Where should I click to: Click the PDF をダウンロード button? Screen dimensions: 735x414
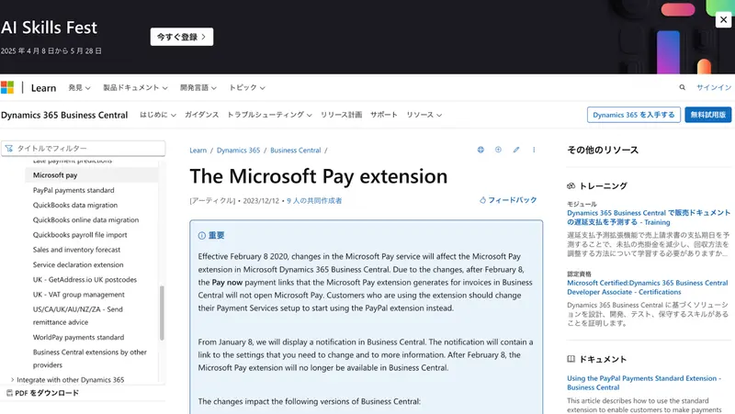click(42, 393)
